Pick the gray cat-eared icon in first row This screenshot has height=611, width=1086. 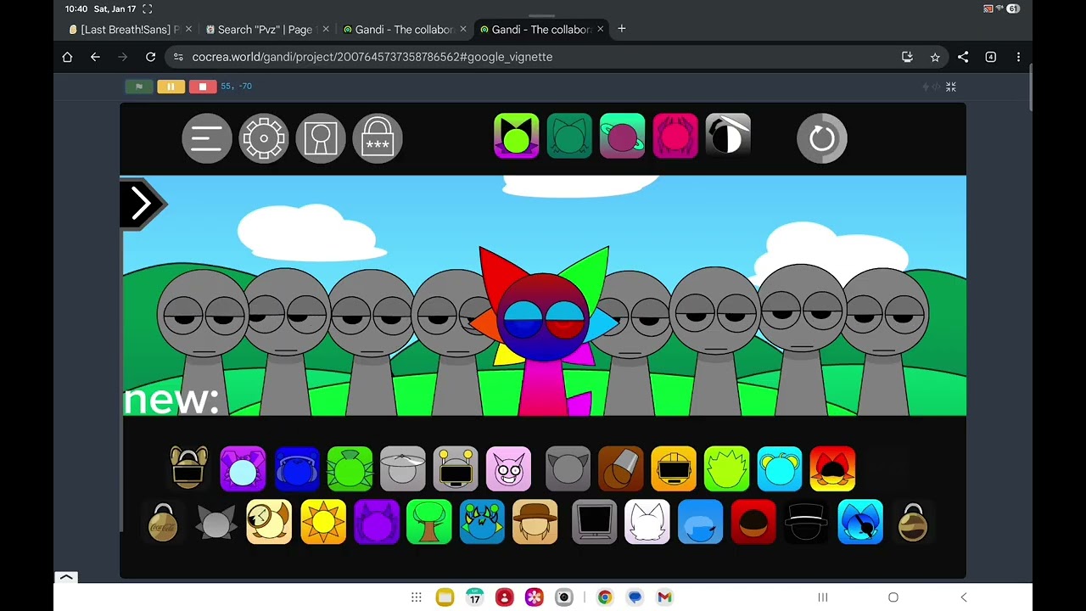pos(568,468)
